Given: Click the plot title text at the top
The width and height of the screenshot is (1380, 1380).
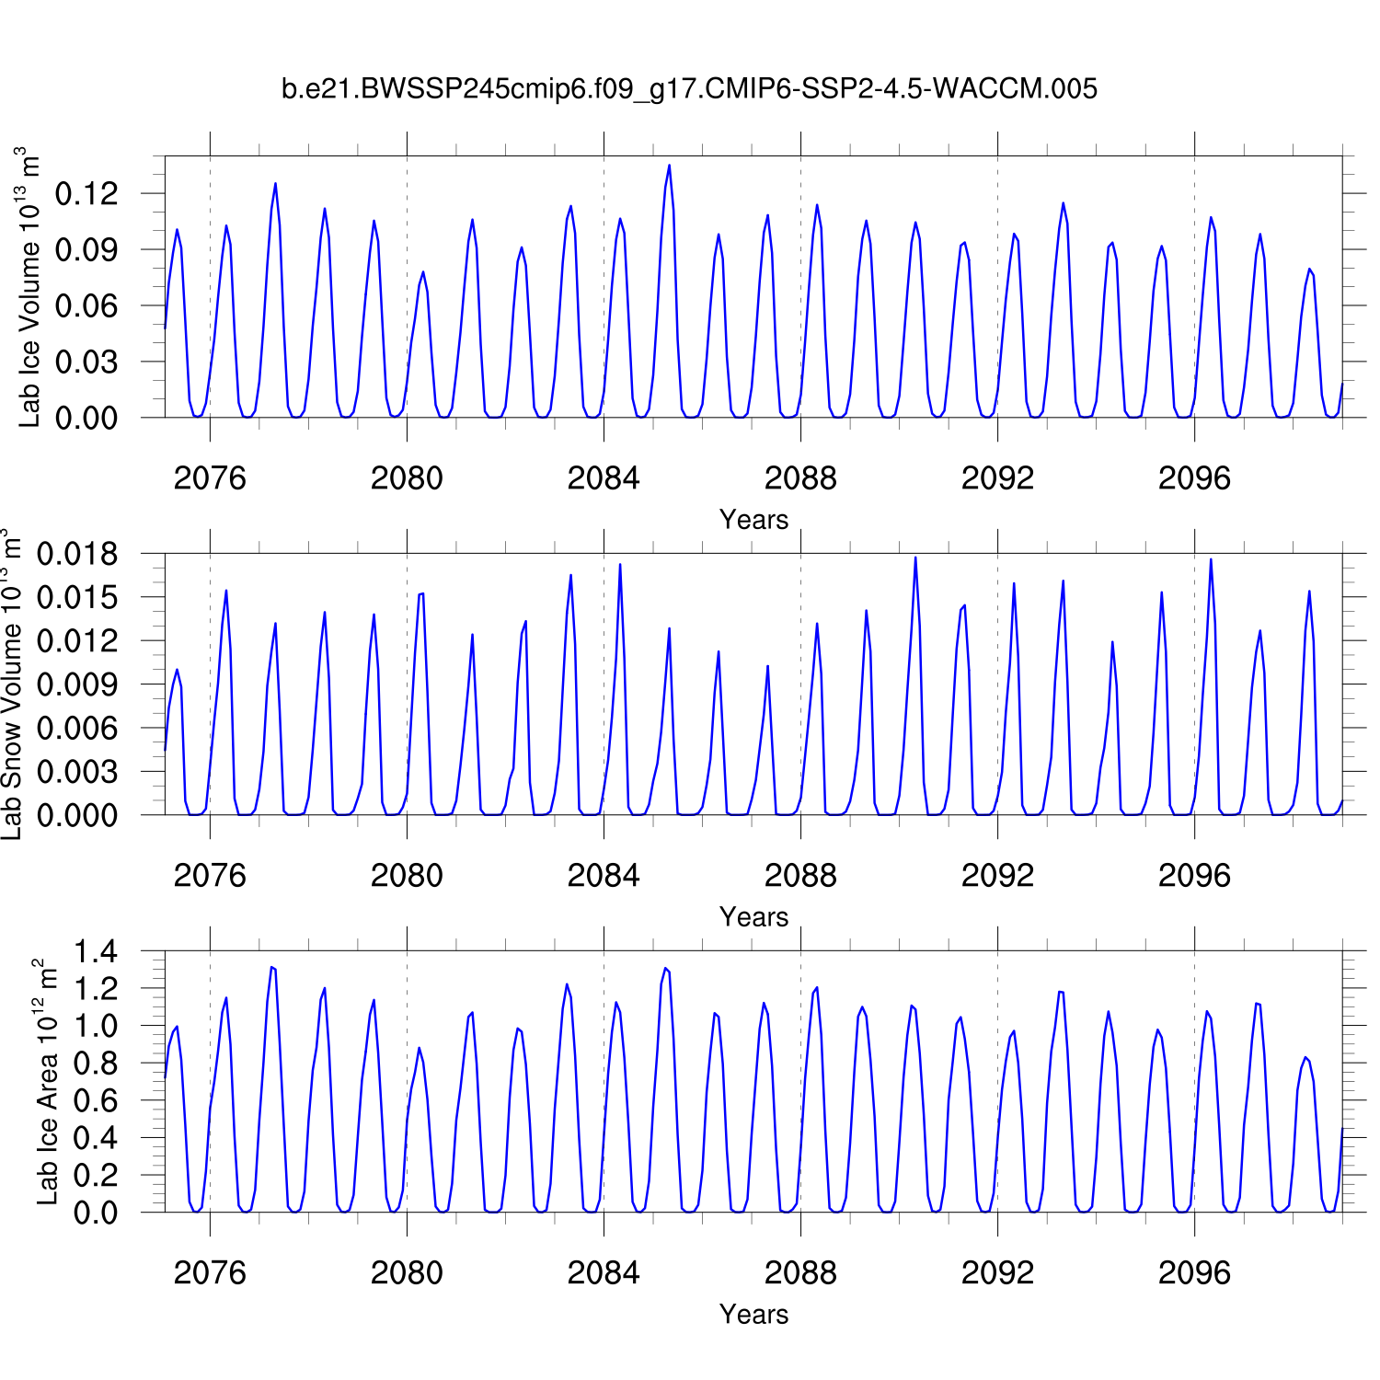Looking at the screenshot, I should pos(689,89).
